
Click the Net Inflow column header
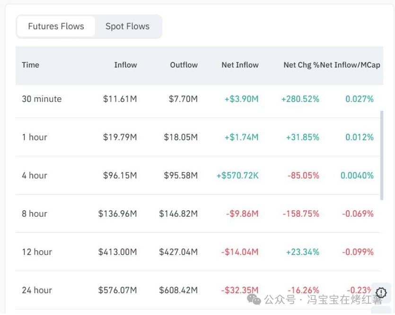240,65
